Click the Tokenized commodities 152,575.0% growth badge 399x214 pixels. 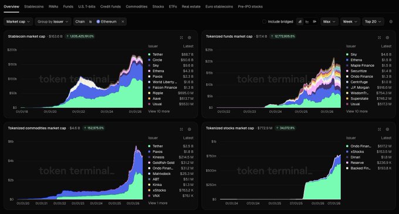pyautogui.click(x=94, y=128)
